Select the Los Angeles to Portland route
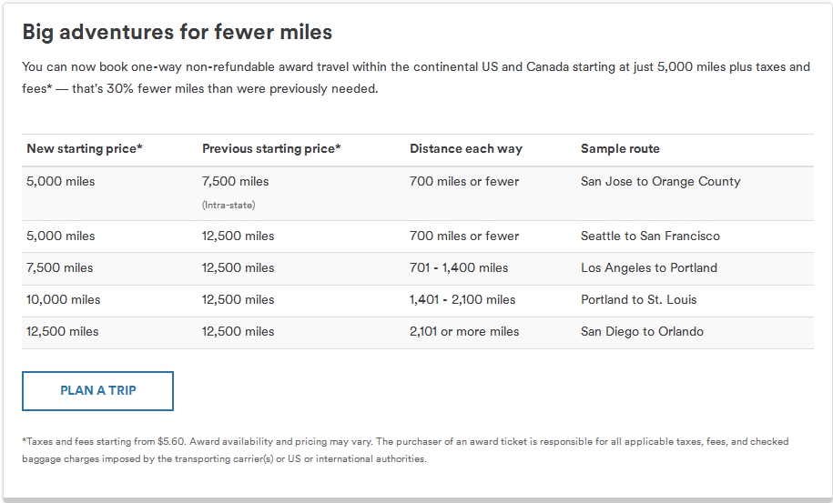Image resolution: width=833 pixels, height=503 pixels. tap(649, 268)
